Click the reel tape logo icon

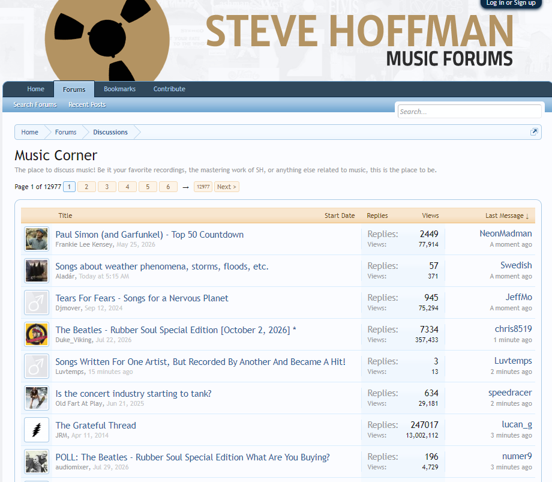click(x=107, y=40)
